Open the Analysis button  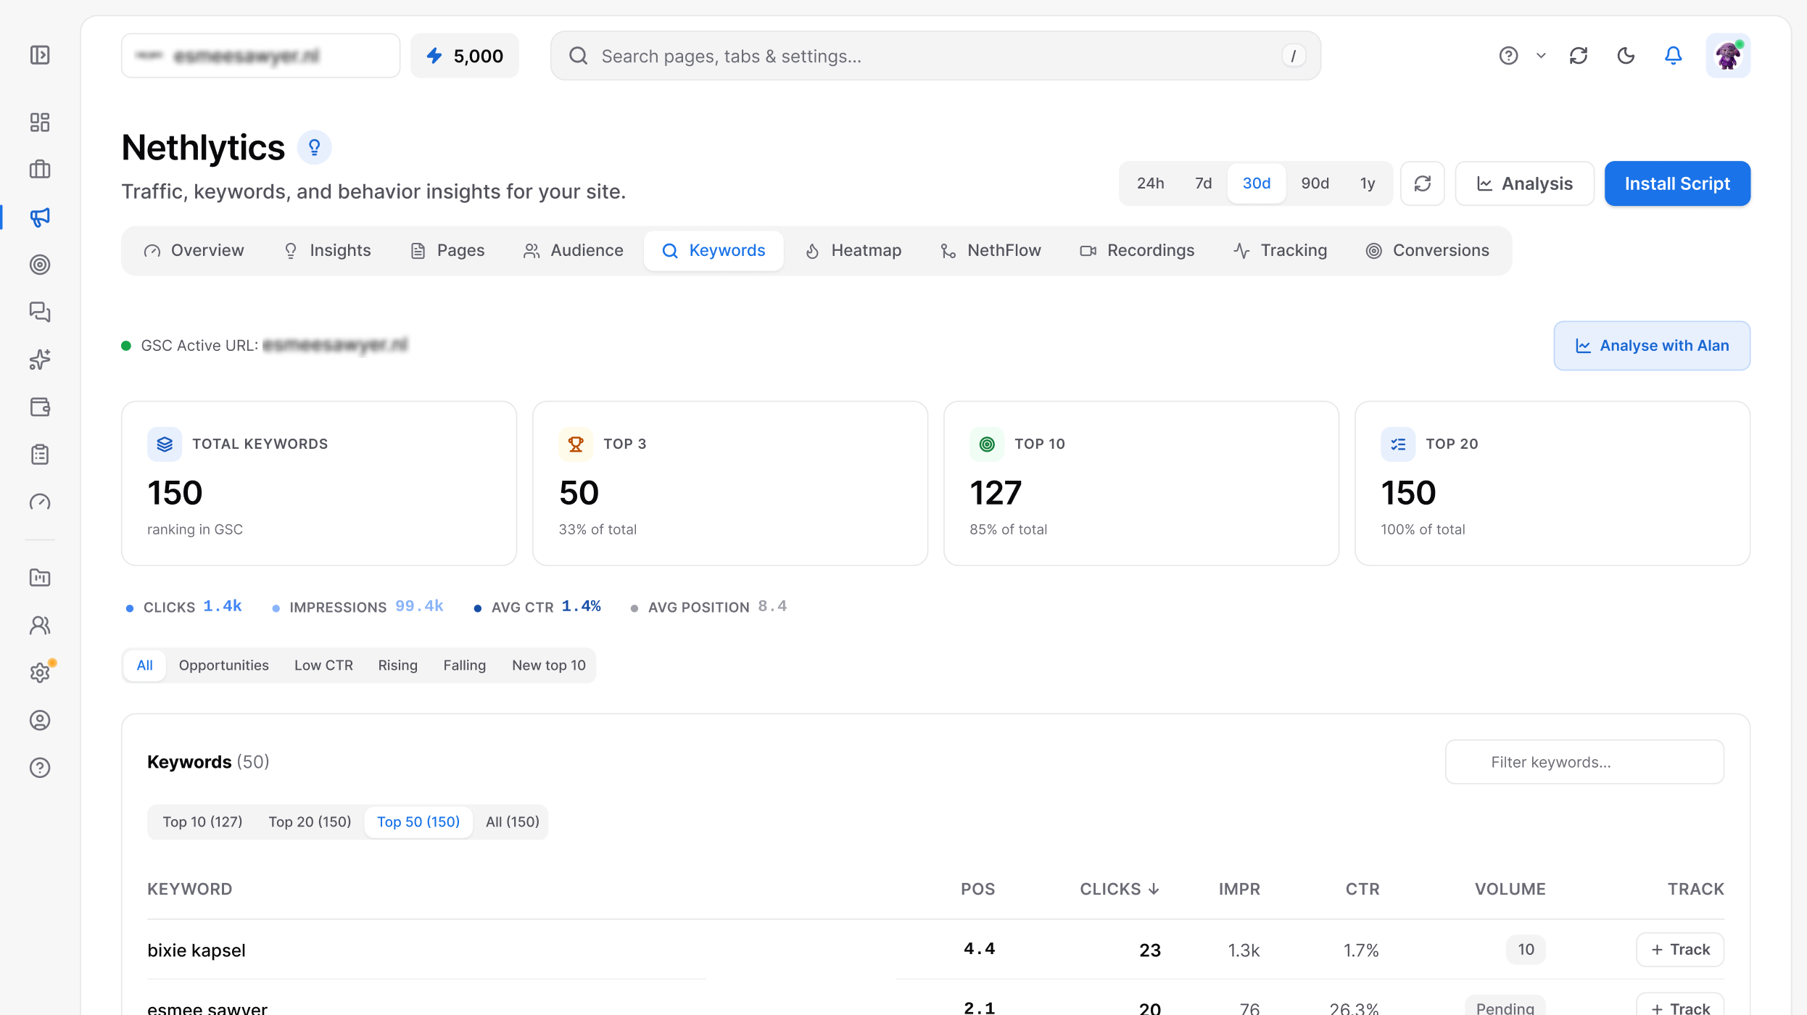point(1524,183)
